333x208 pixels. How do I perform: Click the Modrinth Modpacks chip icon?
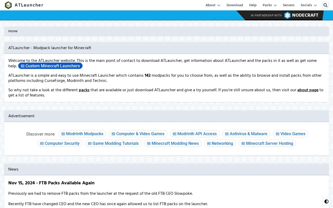coord(63,134)
